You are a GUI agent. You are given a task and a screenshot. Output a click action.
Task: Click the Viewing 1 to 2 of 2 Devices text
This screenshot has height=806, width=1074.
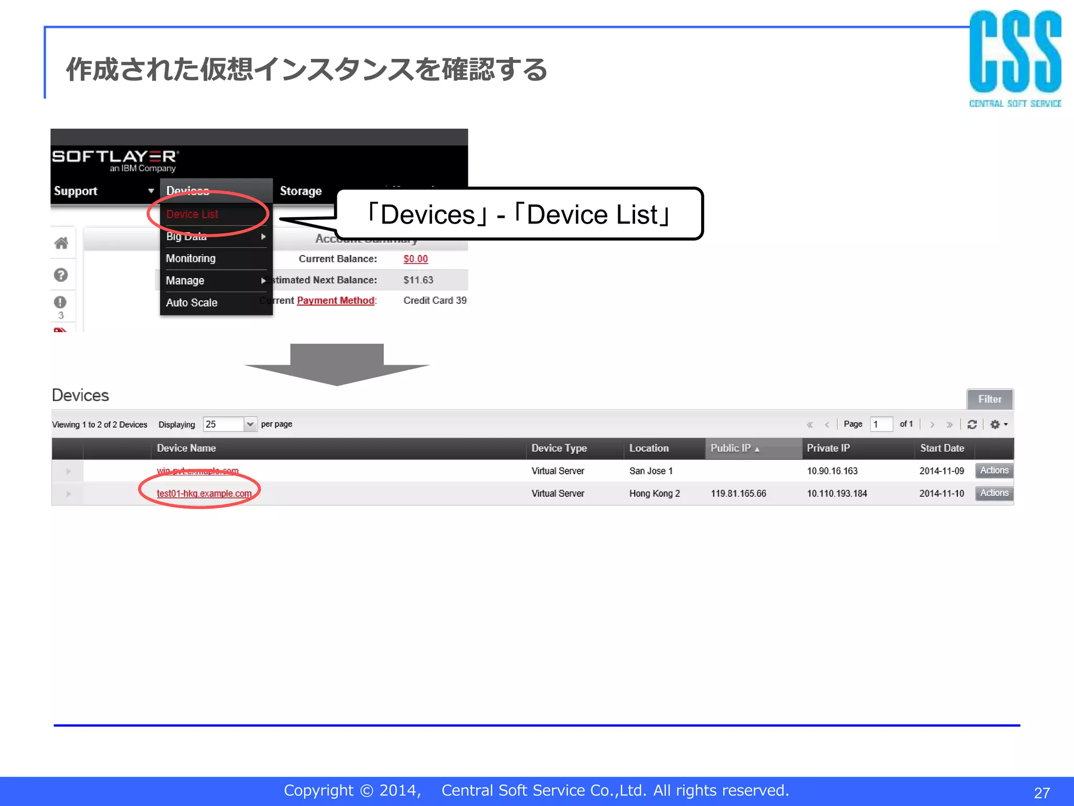[100, 425]
